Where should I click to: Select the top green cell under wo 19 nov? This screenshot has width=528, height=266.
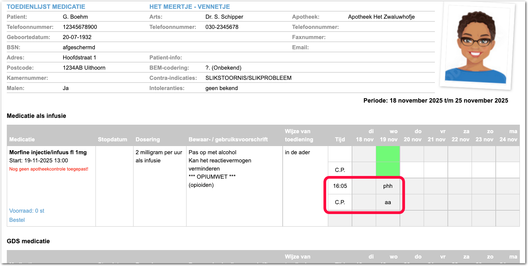pos(388,154)
